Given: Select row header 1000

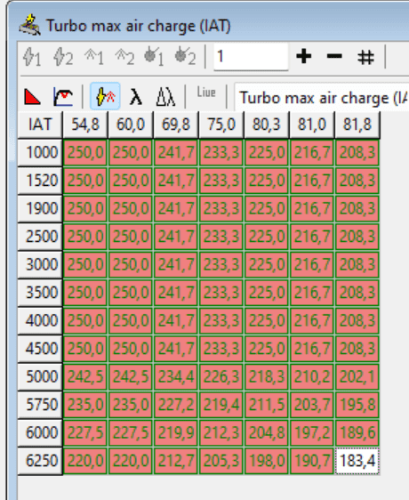Looking at the screenshot, I should [x=40, y=152].
